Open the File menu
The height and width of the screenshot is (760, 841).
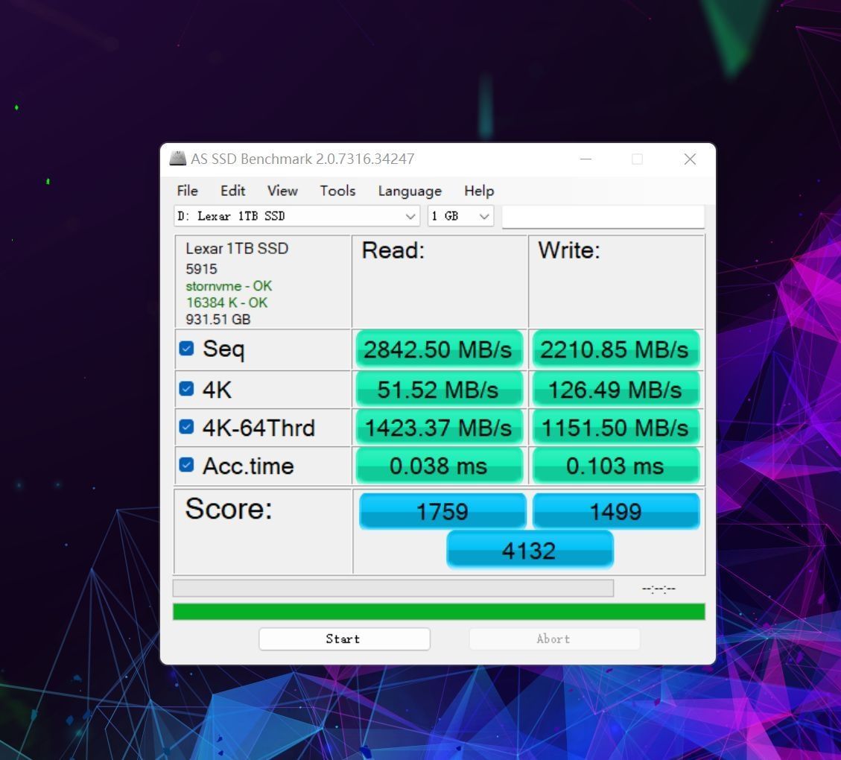point(187,191)
